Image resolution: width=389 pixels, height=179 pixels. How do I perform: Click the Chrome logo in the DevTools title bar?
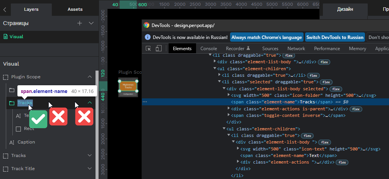pos(147,25)
